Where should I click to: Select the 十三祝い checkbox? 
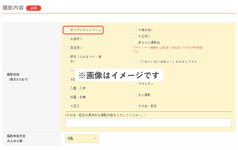click(135, 36)
